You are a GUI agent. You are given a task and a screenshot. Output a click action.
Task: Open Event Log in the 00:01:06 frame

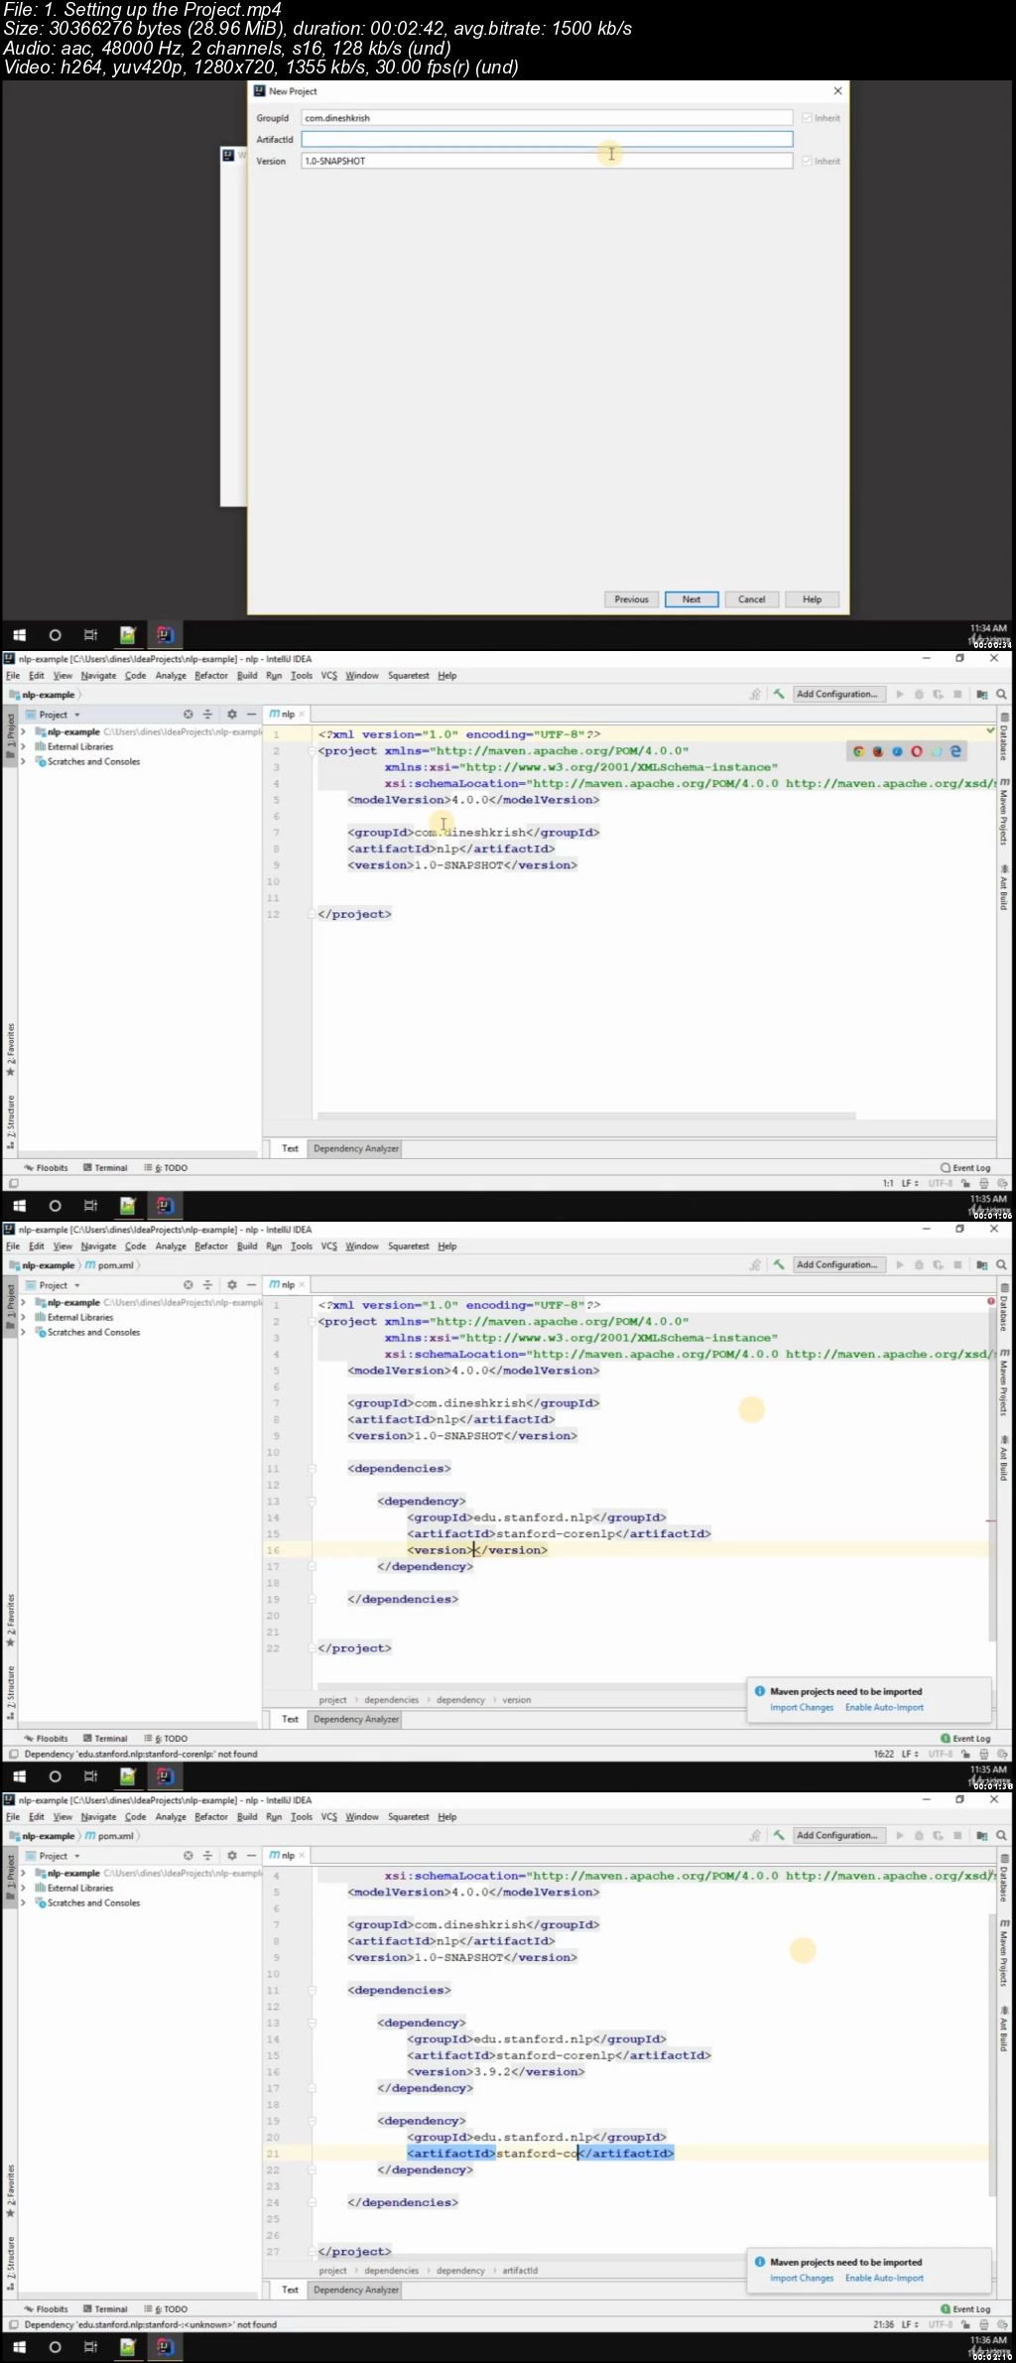tap(965, 1168)
